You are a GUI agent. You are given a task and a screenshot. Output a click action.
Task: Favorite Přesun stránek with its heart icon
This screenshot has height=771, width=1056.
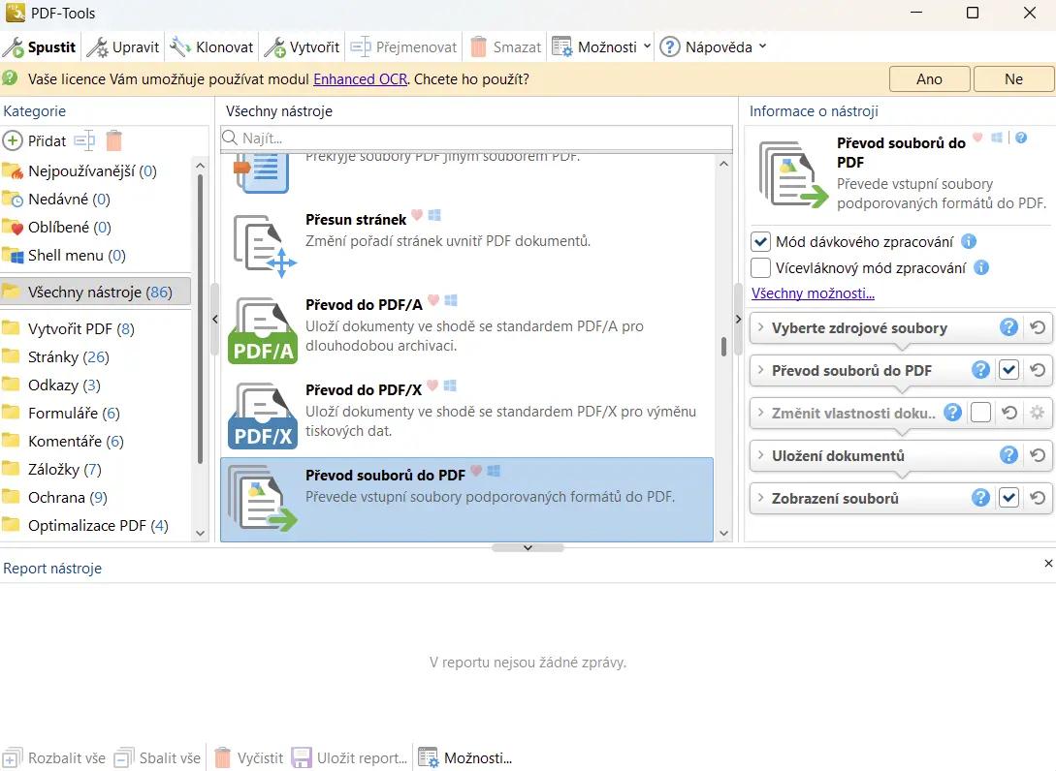click(417, 215)
